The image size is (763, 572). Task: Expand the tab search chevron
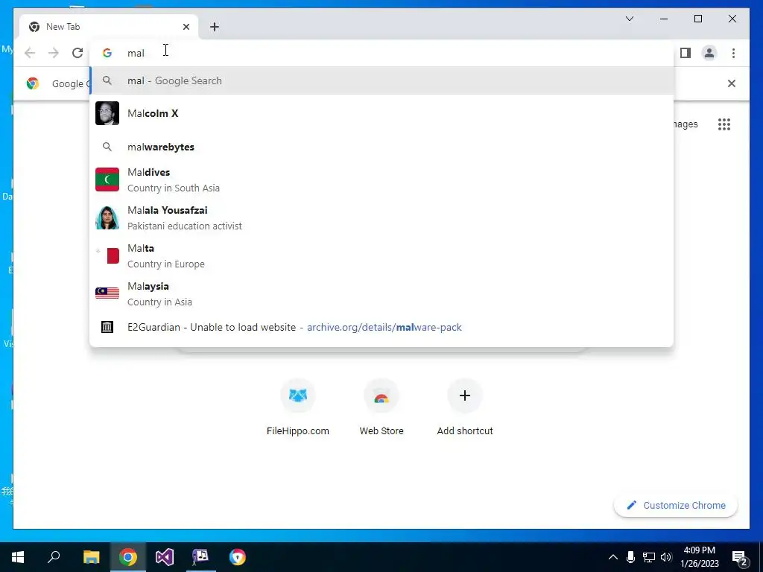[629, 19]
